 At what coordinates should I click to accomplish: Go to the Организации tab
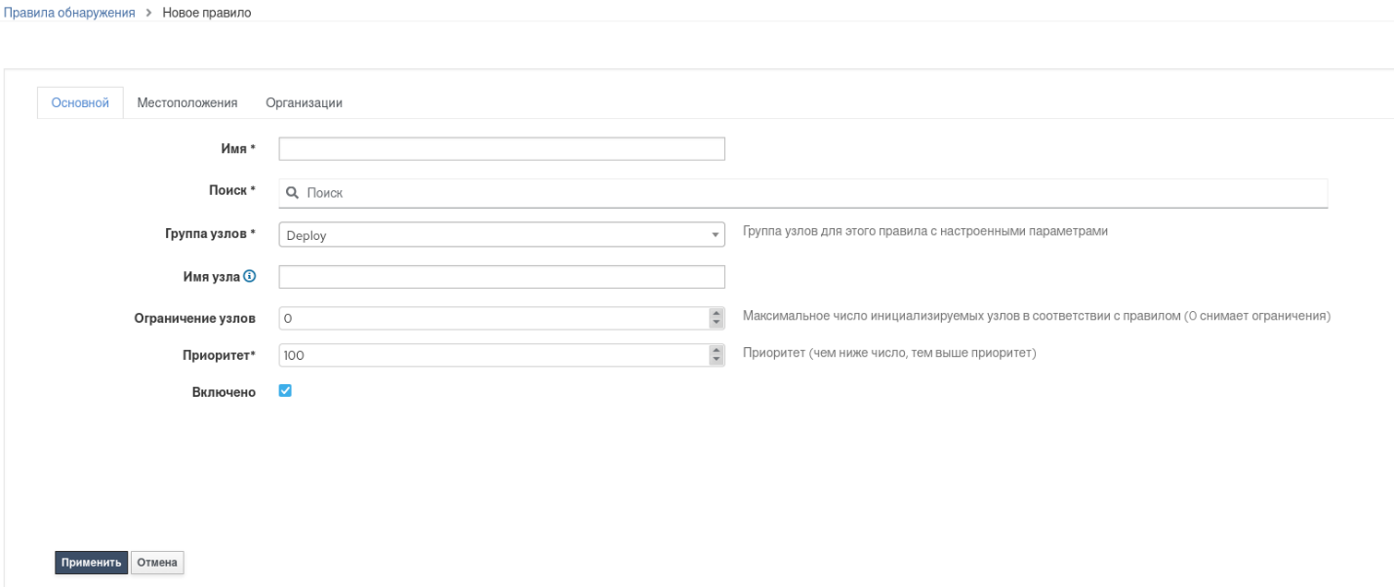(304, 102)
